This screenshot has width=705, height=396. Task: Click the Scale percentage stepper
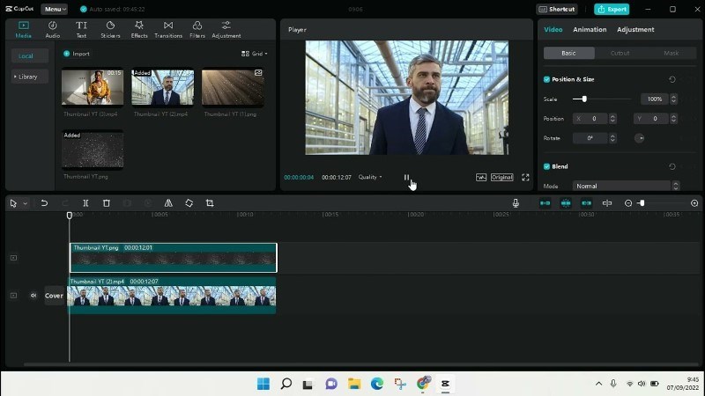click(673, 99)
